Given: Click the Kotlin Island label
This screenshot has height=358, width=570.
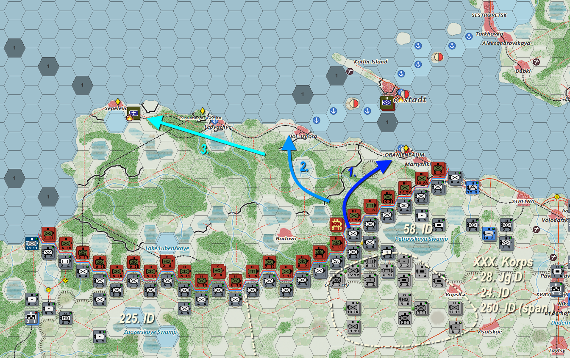Looking at the screenshot, I should (370, 62).
